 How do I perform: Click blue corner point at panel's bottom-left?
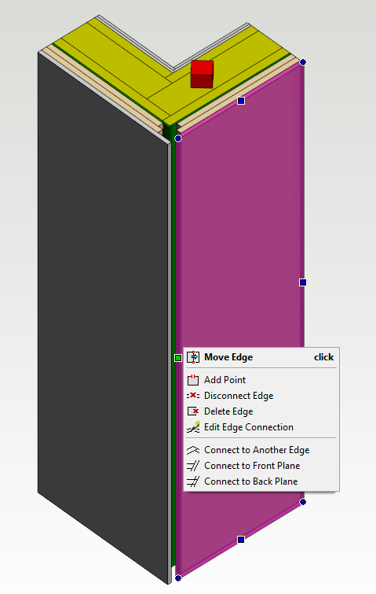point(178,578)
